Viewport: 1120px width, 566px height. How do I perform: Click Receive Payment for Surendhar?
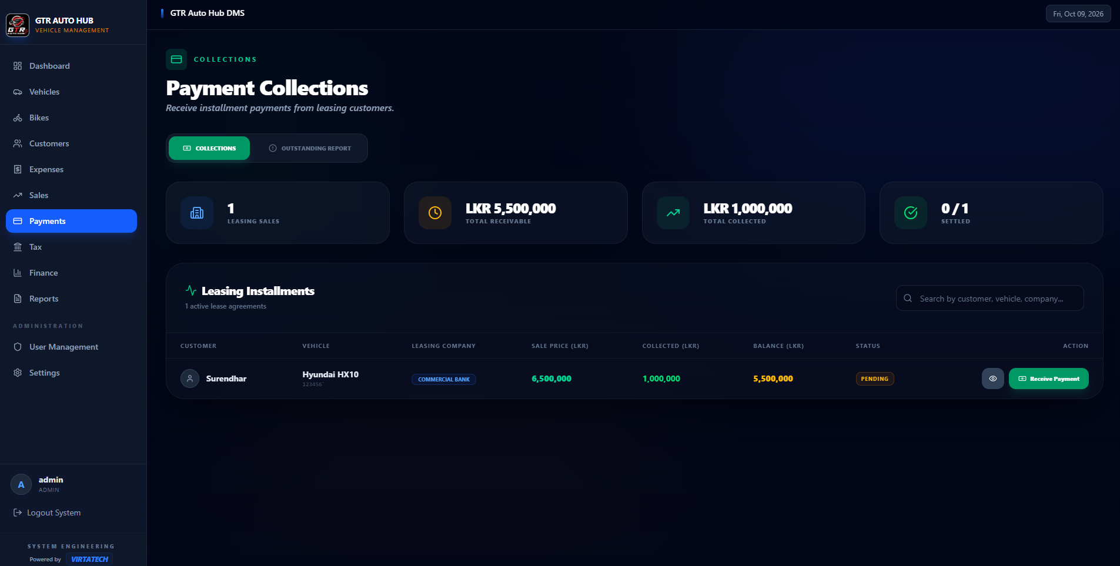point(1049,379)
